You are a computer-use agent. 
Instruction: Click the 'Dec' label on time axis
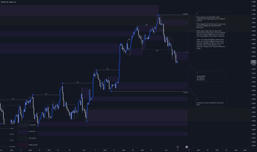[166, 150]
